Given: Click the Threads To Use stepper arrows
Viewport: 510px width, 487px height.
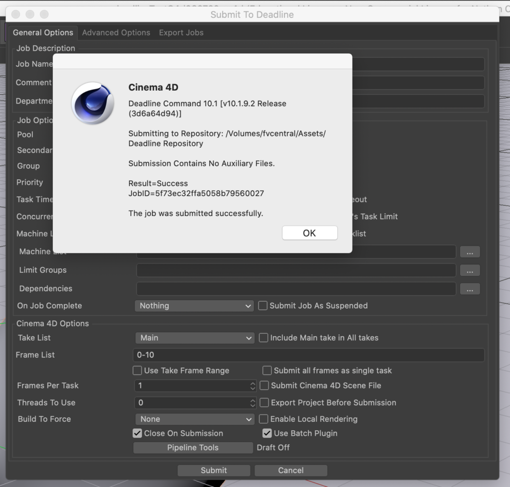Looking at the screenshot, I should 253,403.
